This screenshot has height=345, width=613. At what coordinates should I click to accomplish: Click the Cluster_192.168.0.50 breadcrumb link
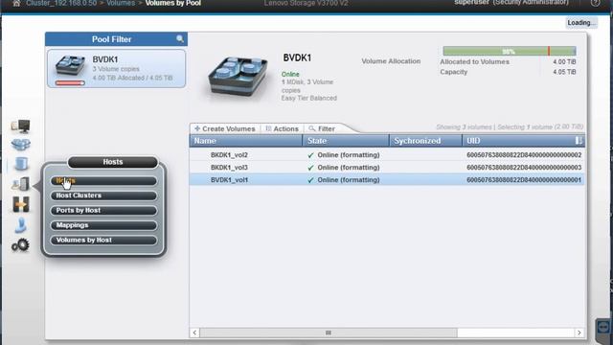61,3
